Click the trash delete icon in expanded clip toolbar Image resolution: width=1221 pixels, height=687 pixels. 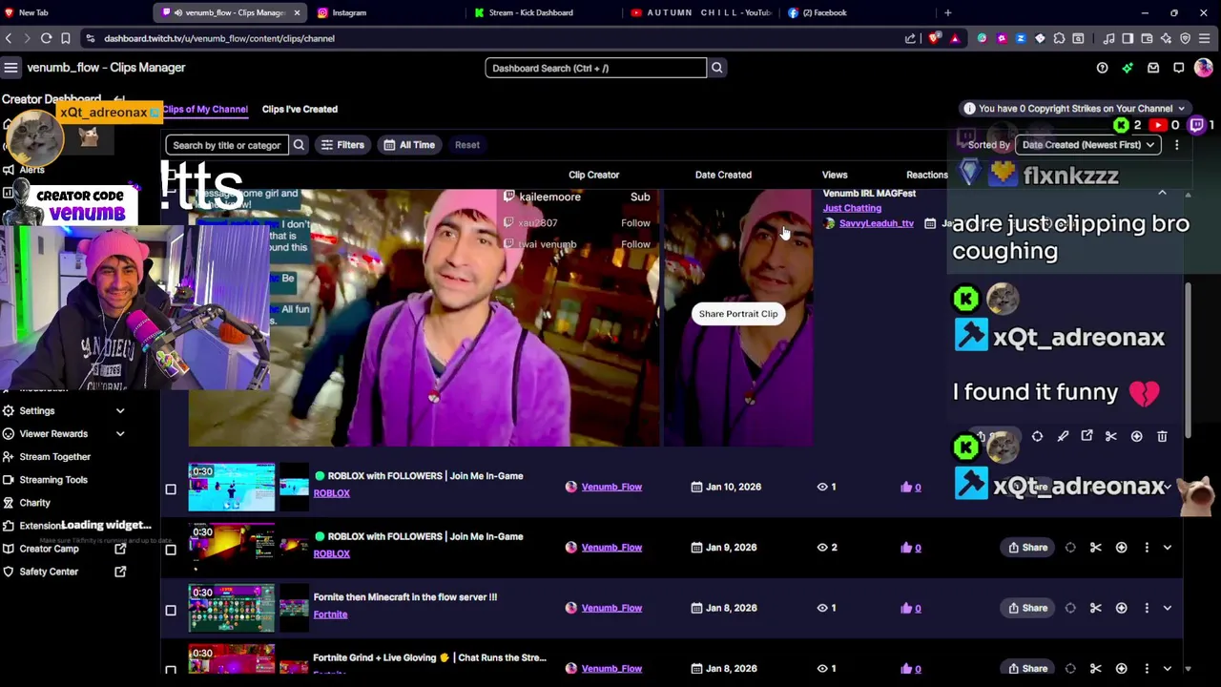1162,436
